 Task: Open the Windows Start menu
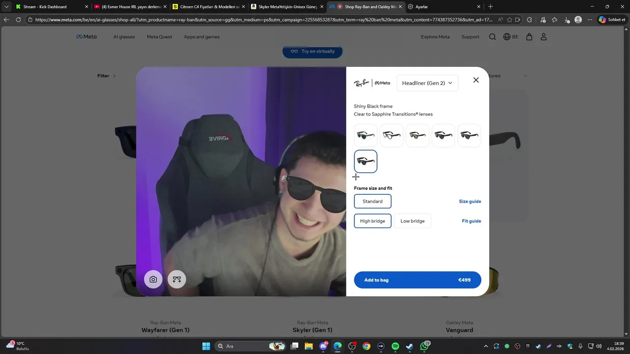click(x=206, y=346)
